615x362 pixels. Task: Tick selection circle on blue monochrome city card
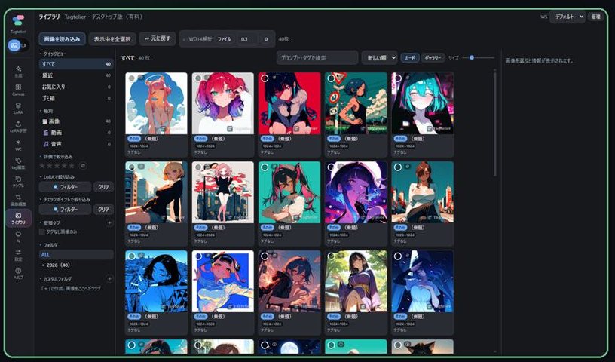(131, 256)
